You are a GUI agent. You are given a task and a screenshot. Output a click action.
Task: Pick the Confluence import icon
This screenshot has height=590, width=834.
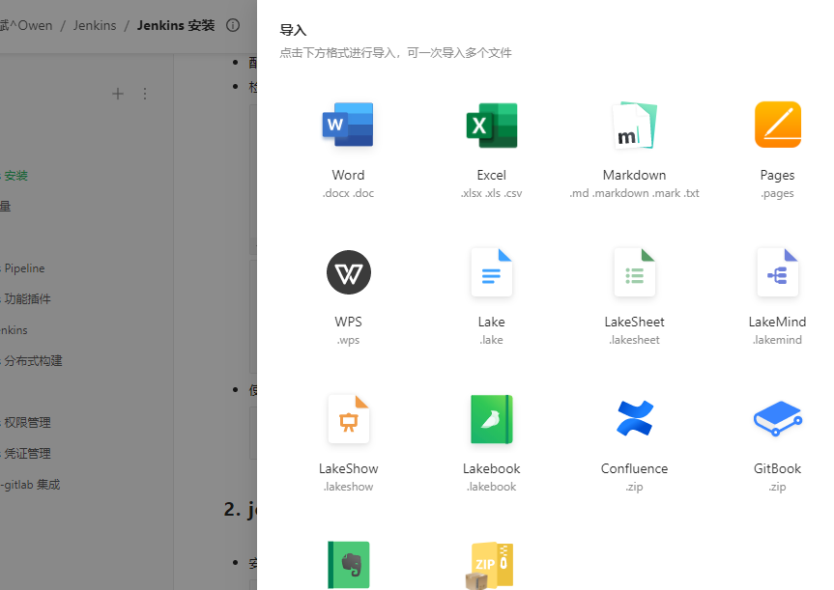point(635,418)
